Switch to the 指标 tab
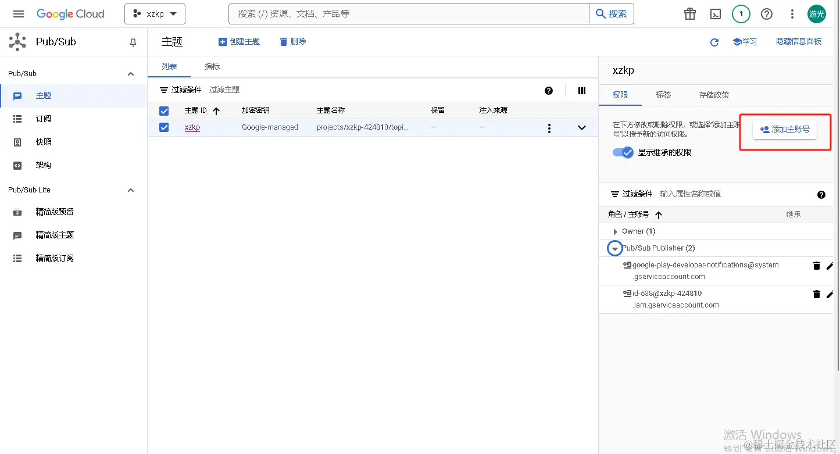 (x=212, y=66)
